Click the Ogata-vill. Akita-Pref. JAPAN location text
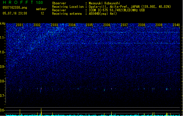The image size is (183, 116). (x=130, y=7)
